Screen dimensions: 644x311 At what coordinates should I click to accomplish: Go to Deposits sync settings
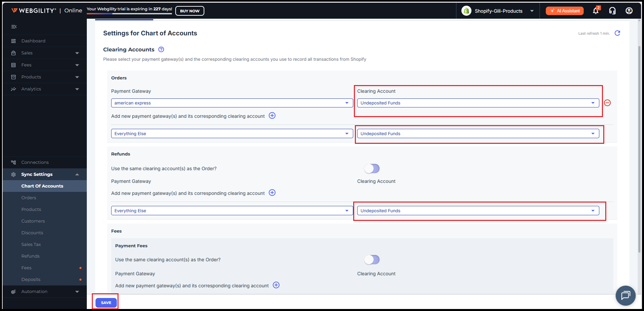pyautogui.click(x=31, y=280)
